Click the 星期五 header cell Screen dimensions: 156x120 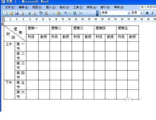[x=128, y=30]
